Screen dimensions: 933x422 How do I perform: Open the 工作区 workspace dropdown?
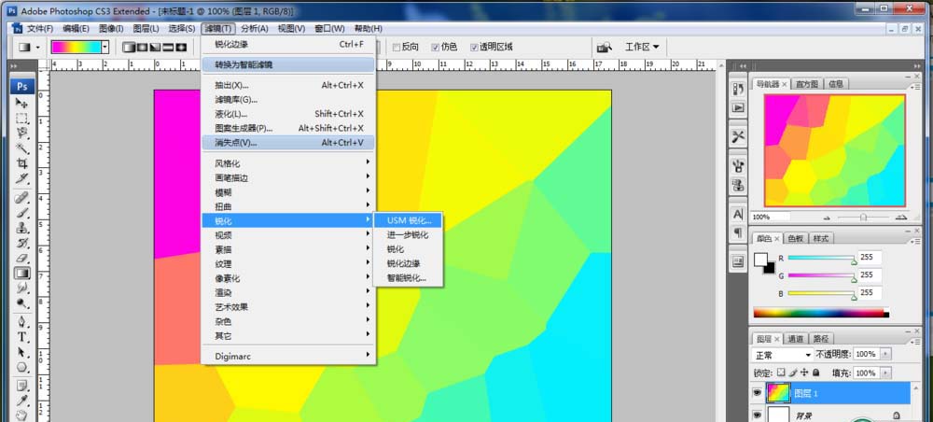(x=642, y=47)
